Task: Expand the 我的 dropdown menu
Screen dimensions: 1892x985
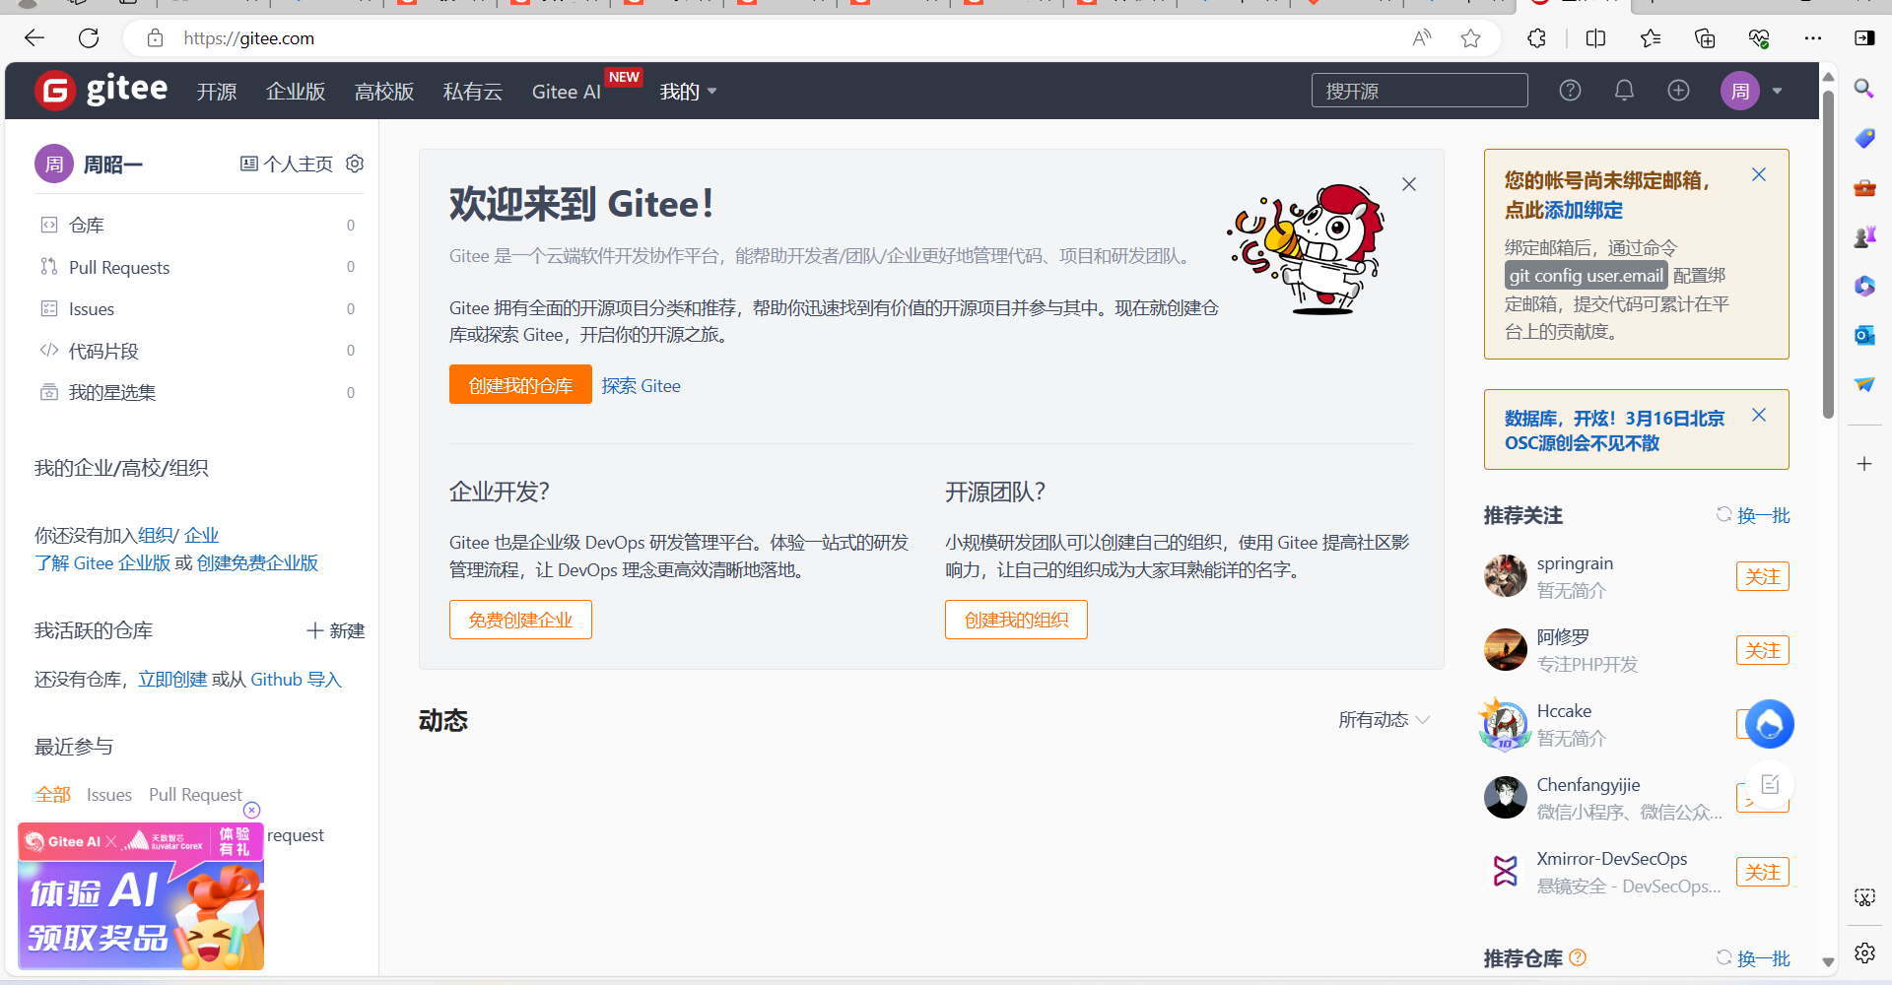Action: pyautogui.click(x=689, y=92)
